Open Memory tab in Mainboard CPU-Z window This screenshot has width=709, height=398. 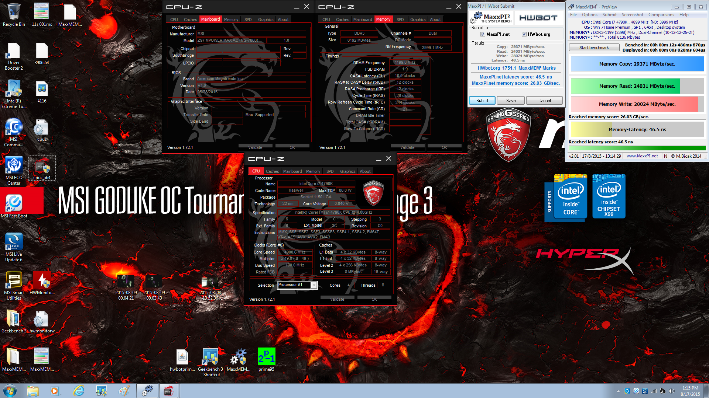(x=231, y=20)
